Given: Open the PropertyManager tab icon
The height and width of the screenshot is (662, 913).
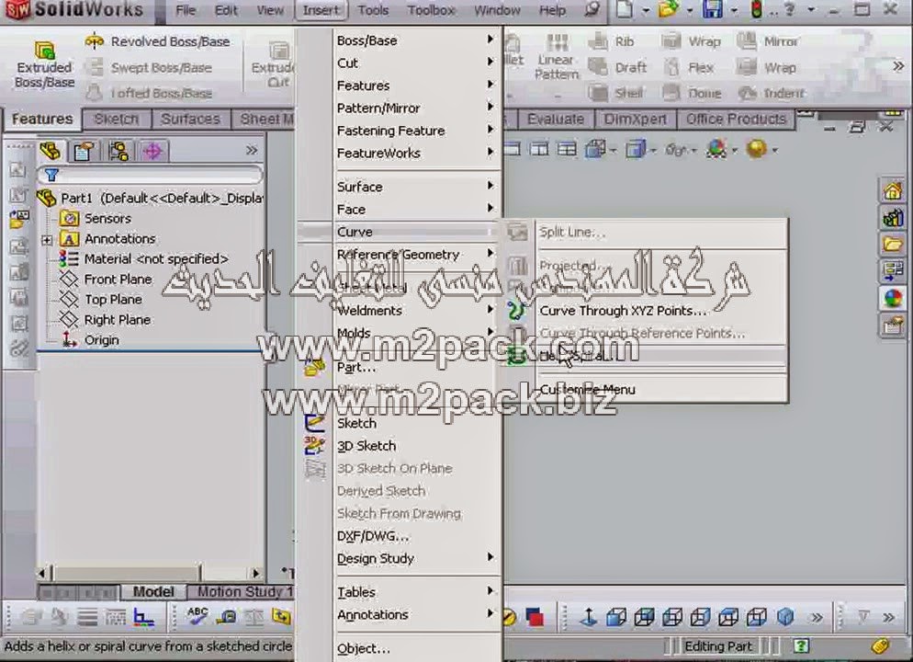Looking at the screenshot, I should pyautogui.click(x=84, y=152).
